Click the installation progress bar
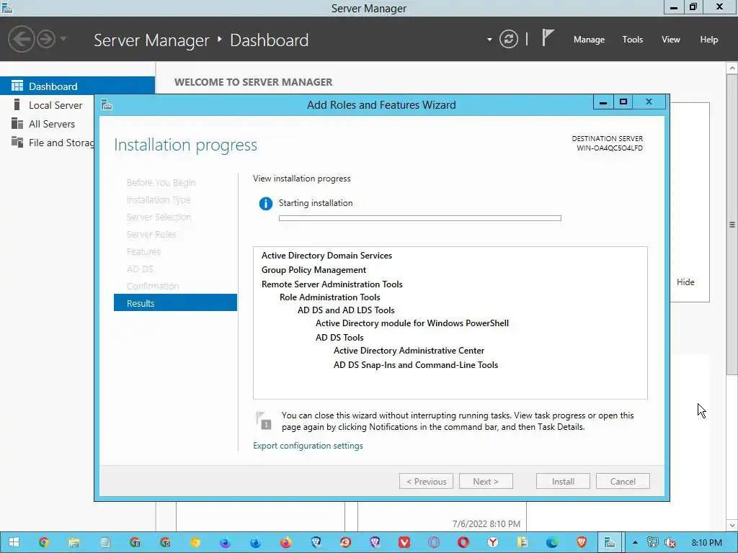 coord(420,218)
